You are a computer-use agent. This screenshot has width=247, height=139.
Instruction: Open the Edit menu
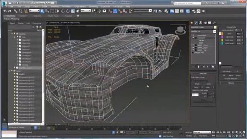point(11,7)
